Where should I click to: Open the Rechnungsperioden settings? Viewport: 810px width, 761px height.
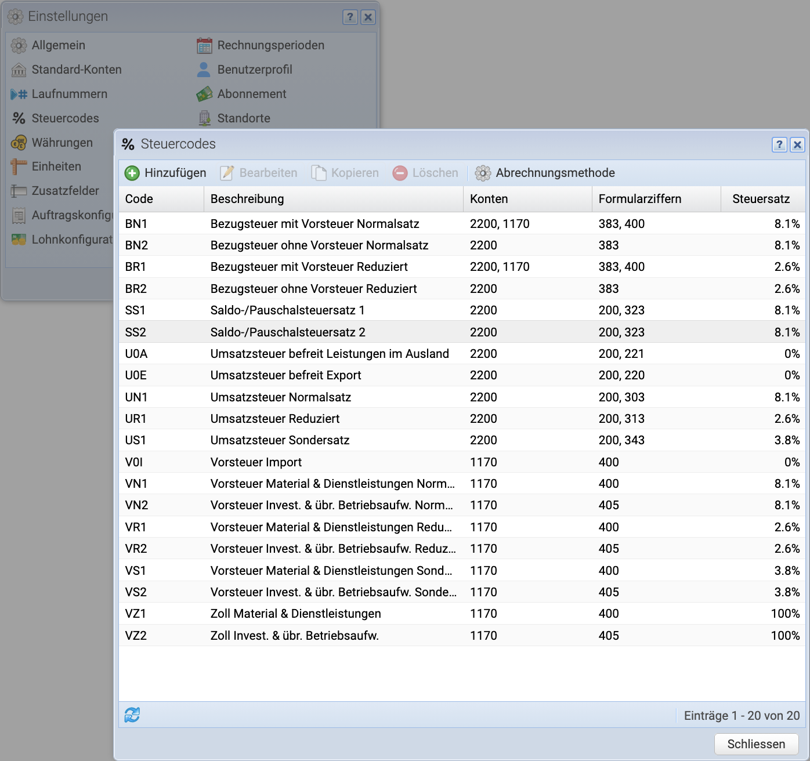click(270, 45)
